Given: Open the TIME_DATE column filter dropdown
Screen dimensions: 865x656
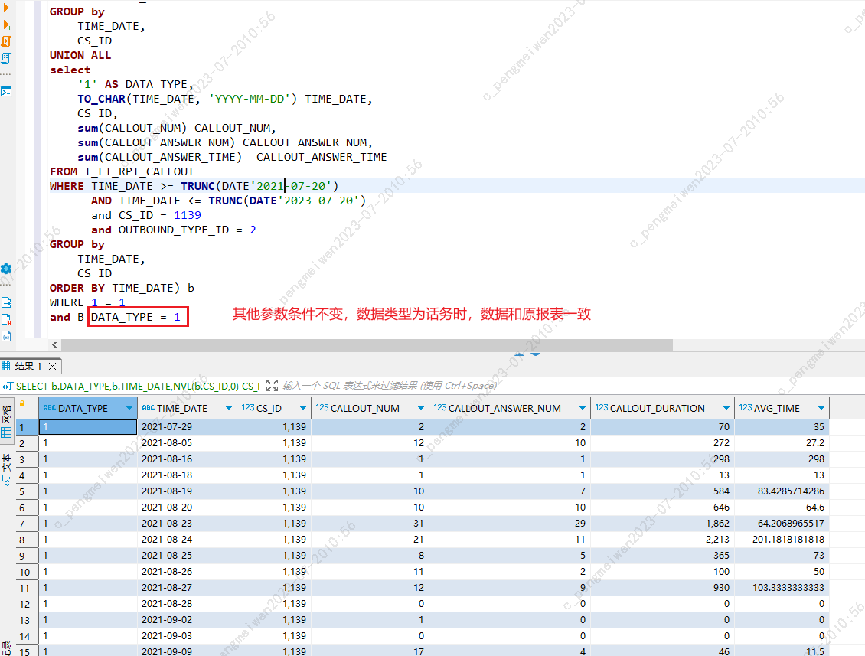Looking at the screenshot, I should 229,408.
